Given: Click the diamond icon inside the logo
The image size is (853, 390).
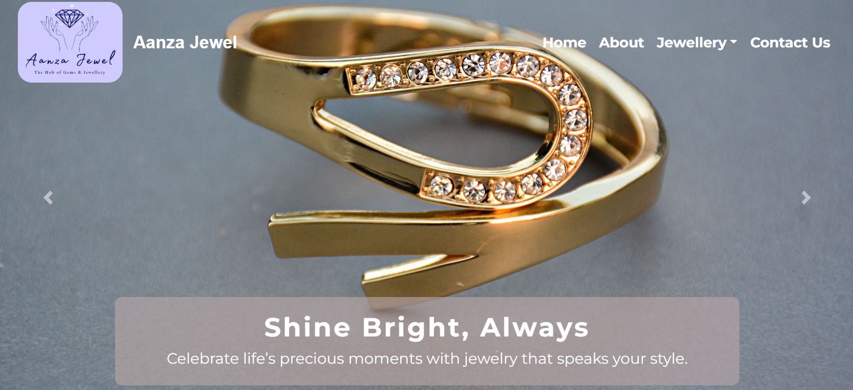Looking at the screenshot, I should coord(69,18).
